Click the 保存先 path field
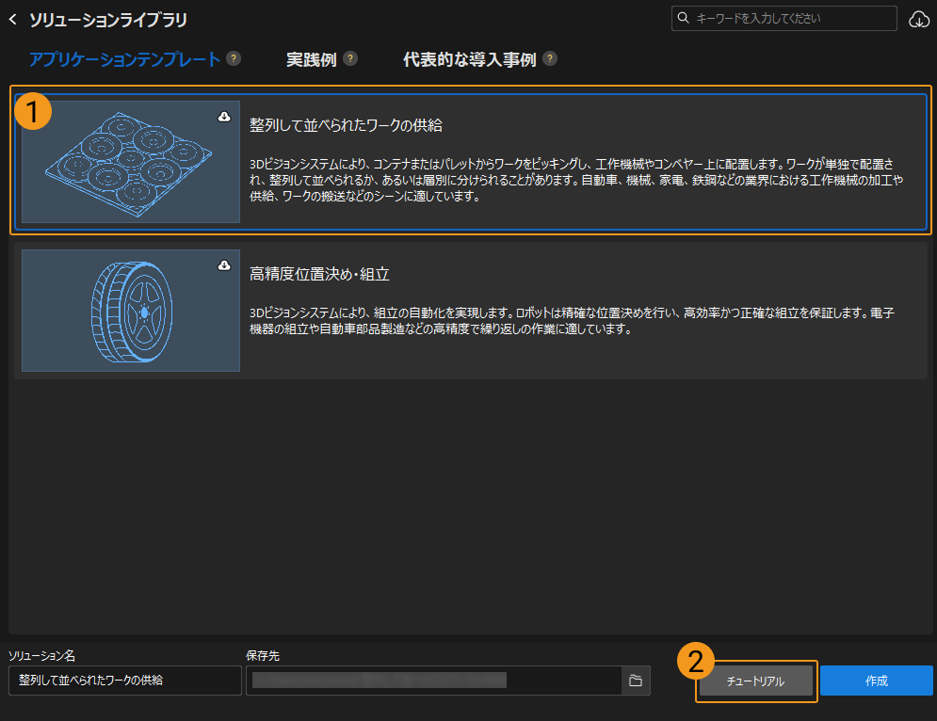Image resolution: width=937 pixels, height=721 pixels. [434, 681]
